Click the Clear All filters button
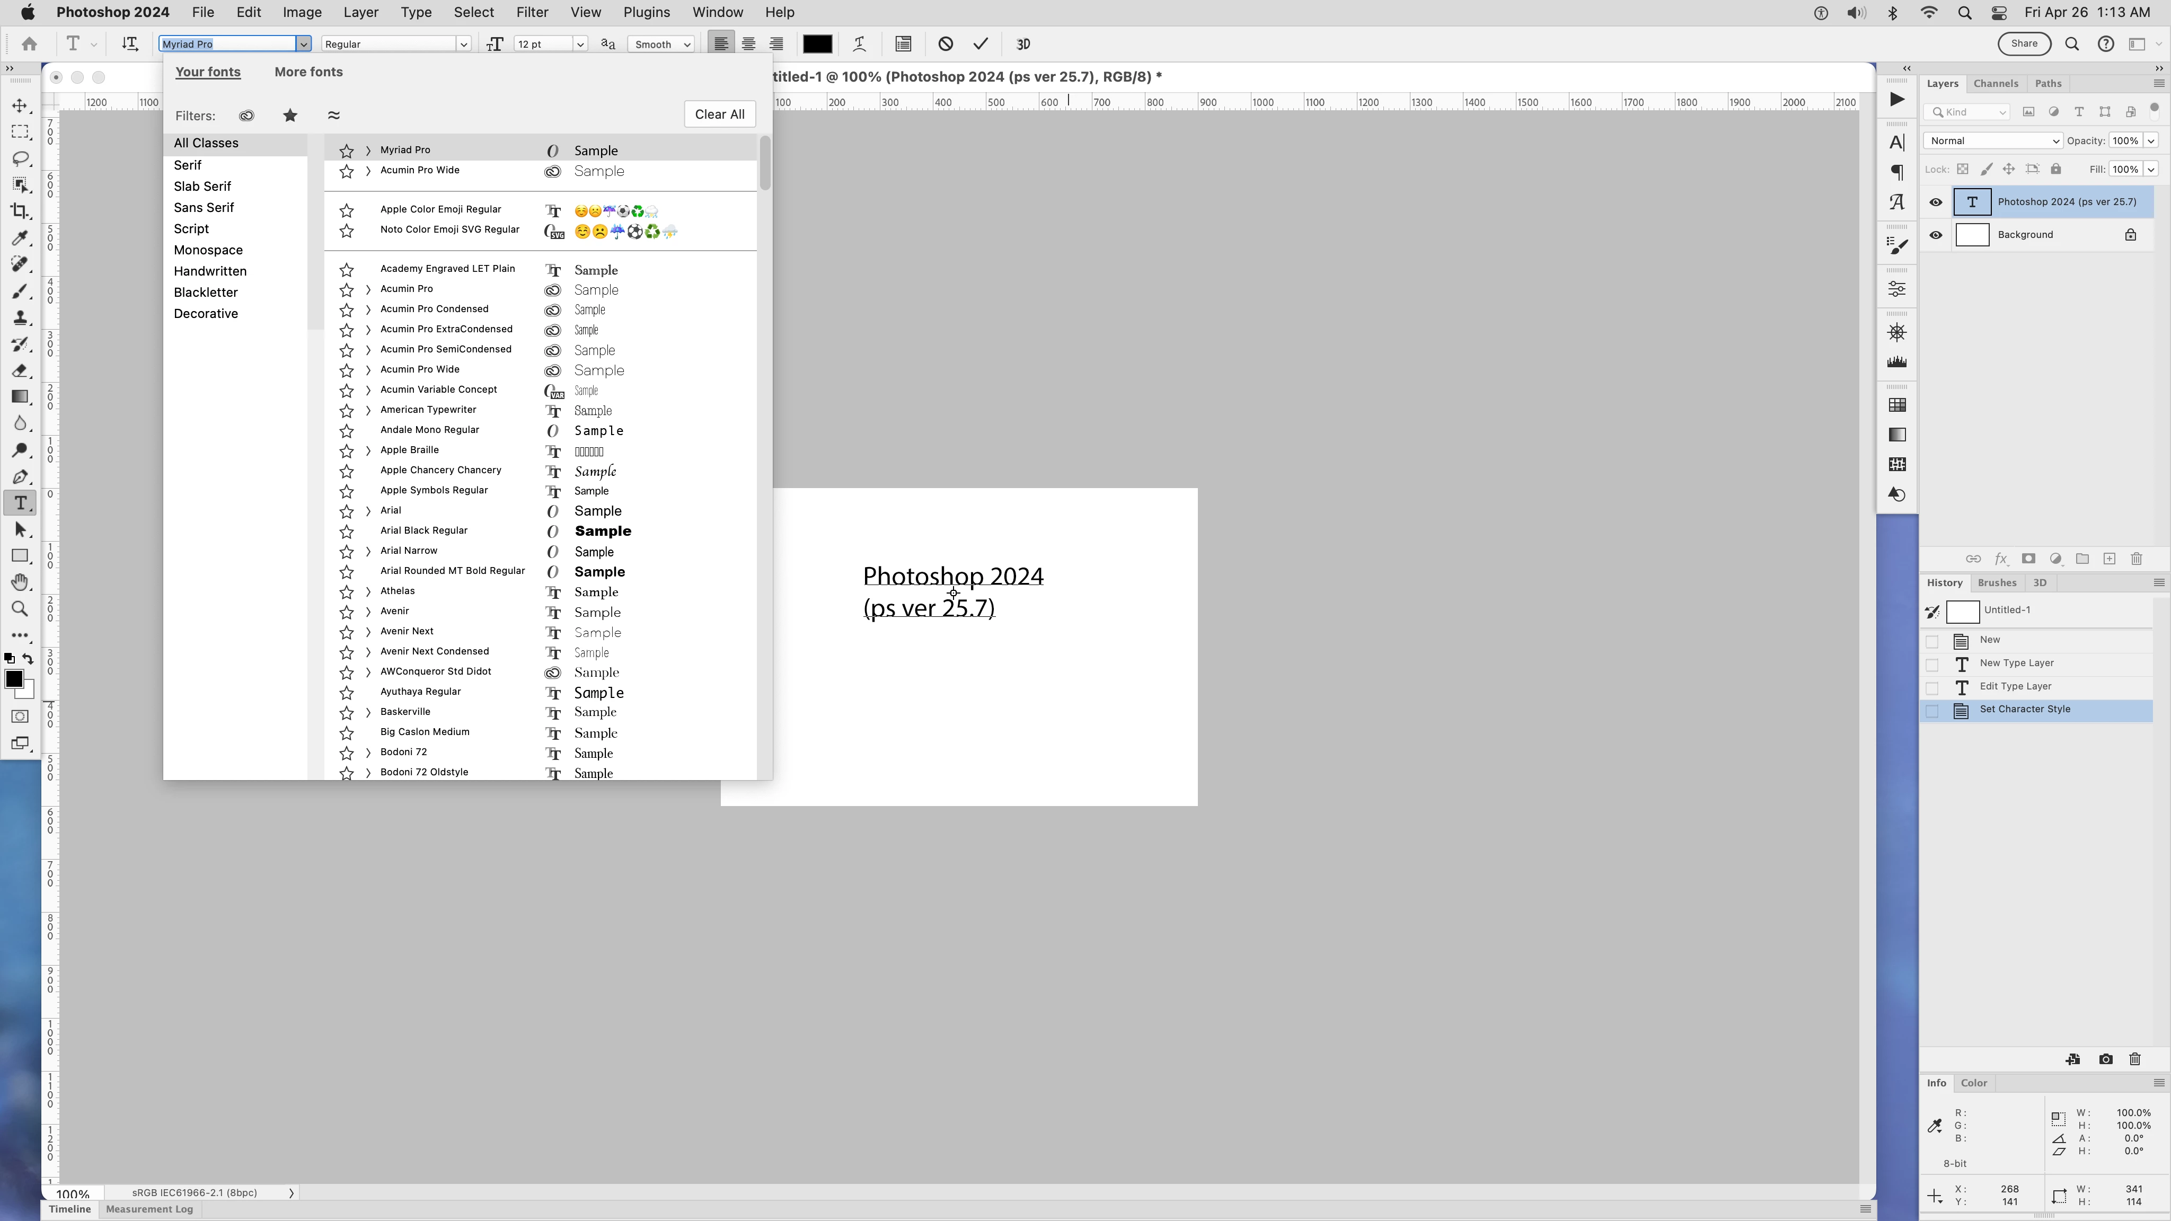Viewport: 2171px width, 1221px height. 719,114
